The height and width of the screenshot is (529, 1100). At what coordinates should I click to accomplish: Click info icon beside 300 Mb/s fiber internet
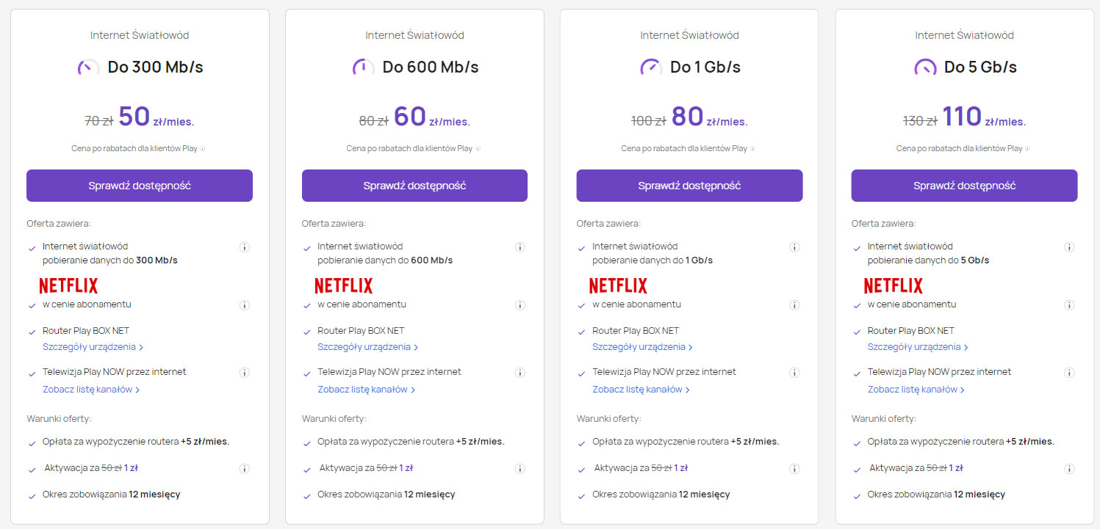[245, 247]
